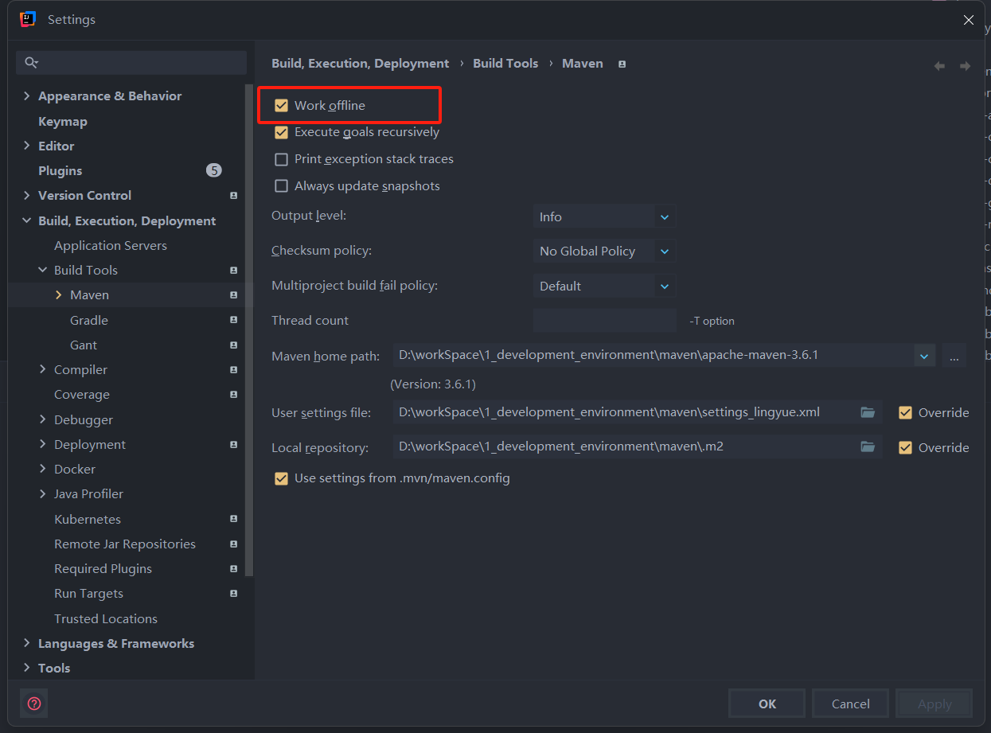Enable Always update snapshots checkbox
Image resolution: width=991 pixels, height=733 pixels.
(281, 186)
